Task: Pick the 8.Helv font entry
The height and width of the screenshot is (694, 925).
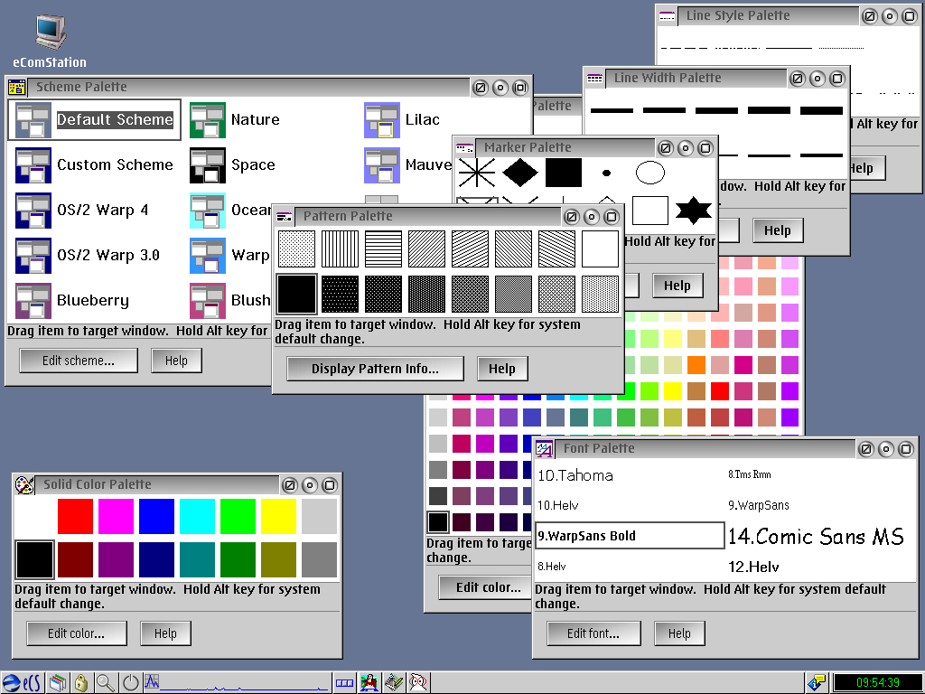Action: [x=552, y=567]
